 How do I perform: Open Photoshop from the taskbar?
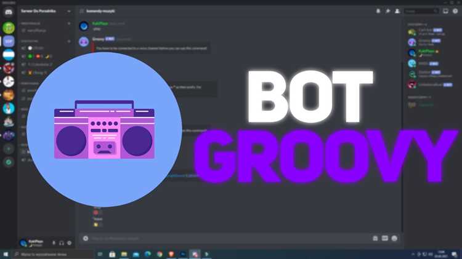click(x=183, y=254)
